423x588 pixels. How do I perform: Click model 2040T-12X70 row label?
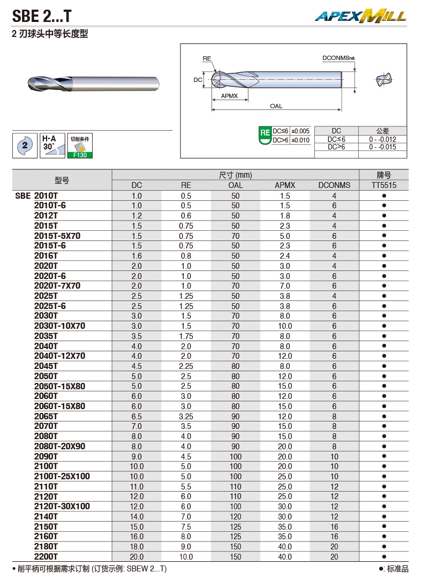pos(59,356)
